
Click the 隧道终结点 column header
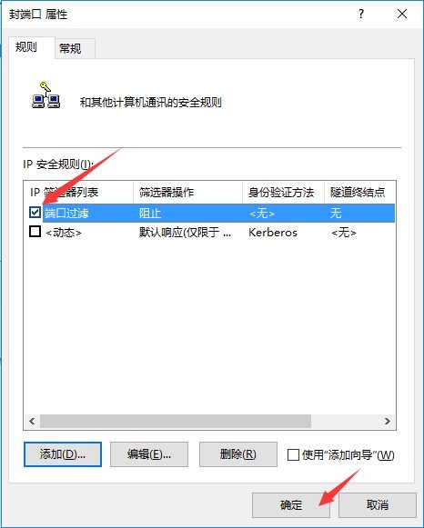pos(359,193)
